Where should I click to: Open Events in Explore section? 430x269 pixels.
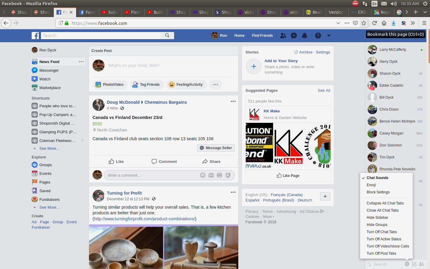(45, 173)
